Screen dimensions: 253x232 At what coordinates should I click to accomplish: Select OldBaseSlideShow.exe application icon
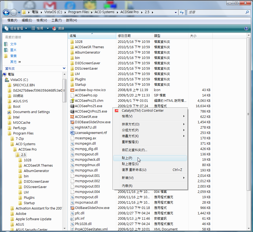pos(72,208)
